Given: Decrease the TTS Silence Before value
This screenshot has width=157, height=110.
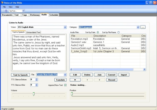Looking at the screenshot, I should coord(37,80).
